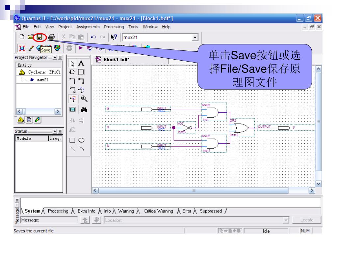
Task: Open Find with binoculars icon
Action: pos(84,109)
